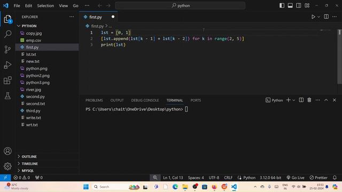Open the remote window indicator in status bar

click(x=5, y=178)
